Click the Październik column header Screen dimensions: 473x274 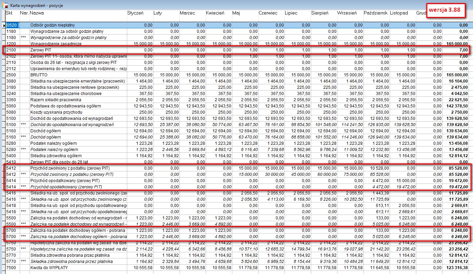[x=376, y=13]
